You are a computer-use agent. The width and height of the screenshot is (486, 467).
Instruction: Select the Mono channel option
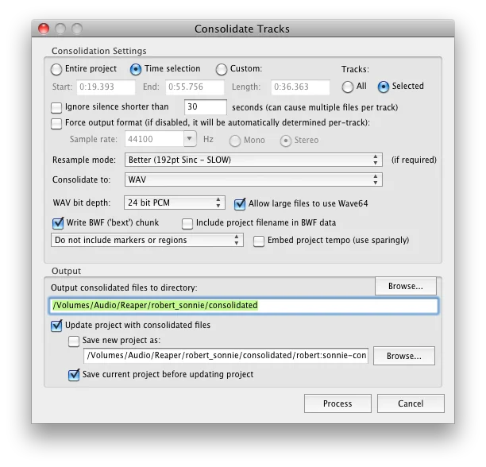coord(234,141)
